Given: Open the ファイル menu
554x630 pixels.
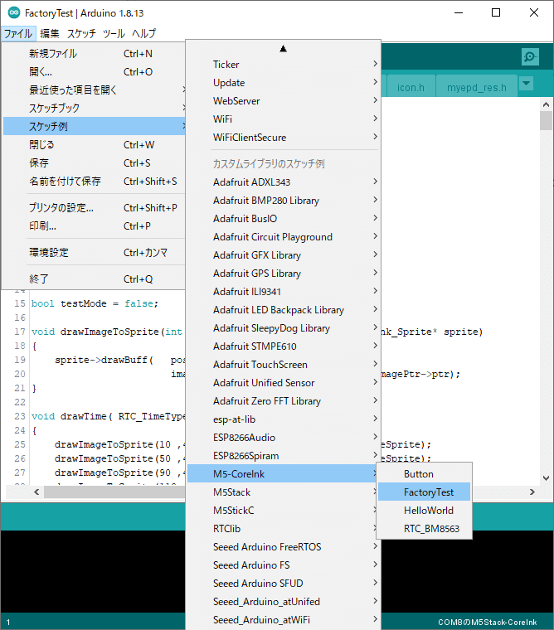Looking at the screenshot, I should pos(18,33).
